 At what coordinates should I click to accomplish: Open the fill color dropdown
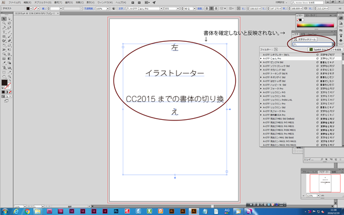(31, 9)
